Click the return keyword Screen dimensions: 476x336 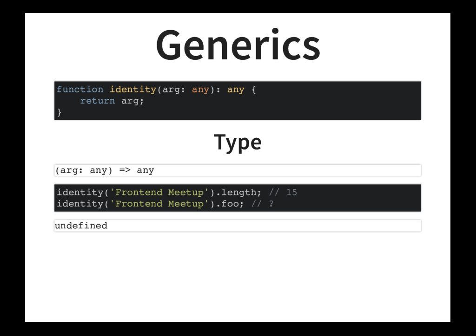coord(98,101)
